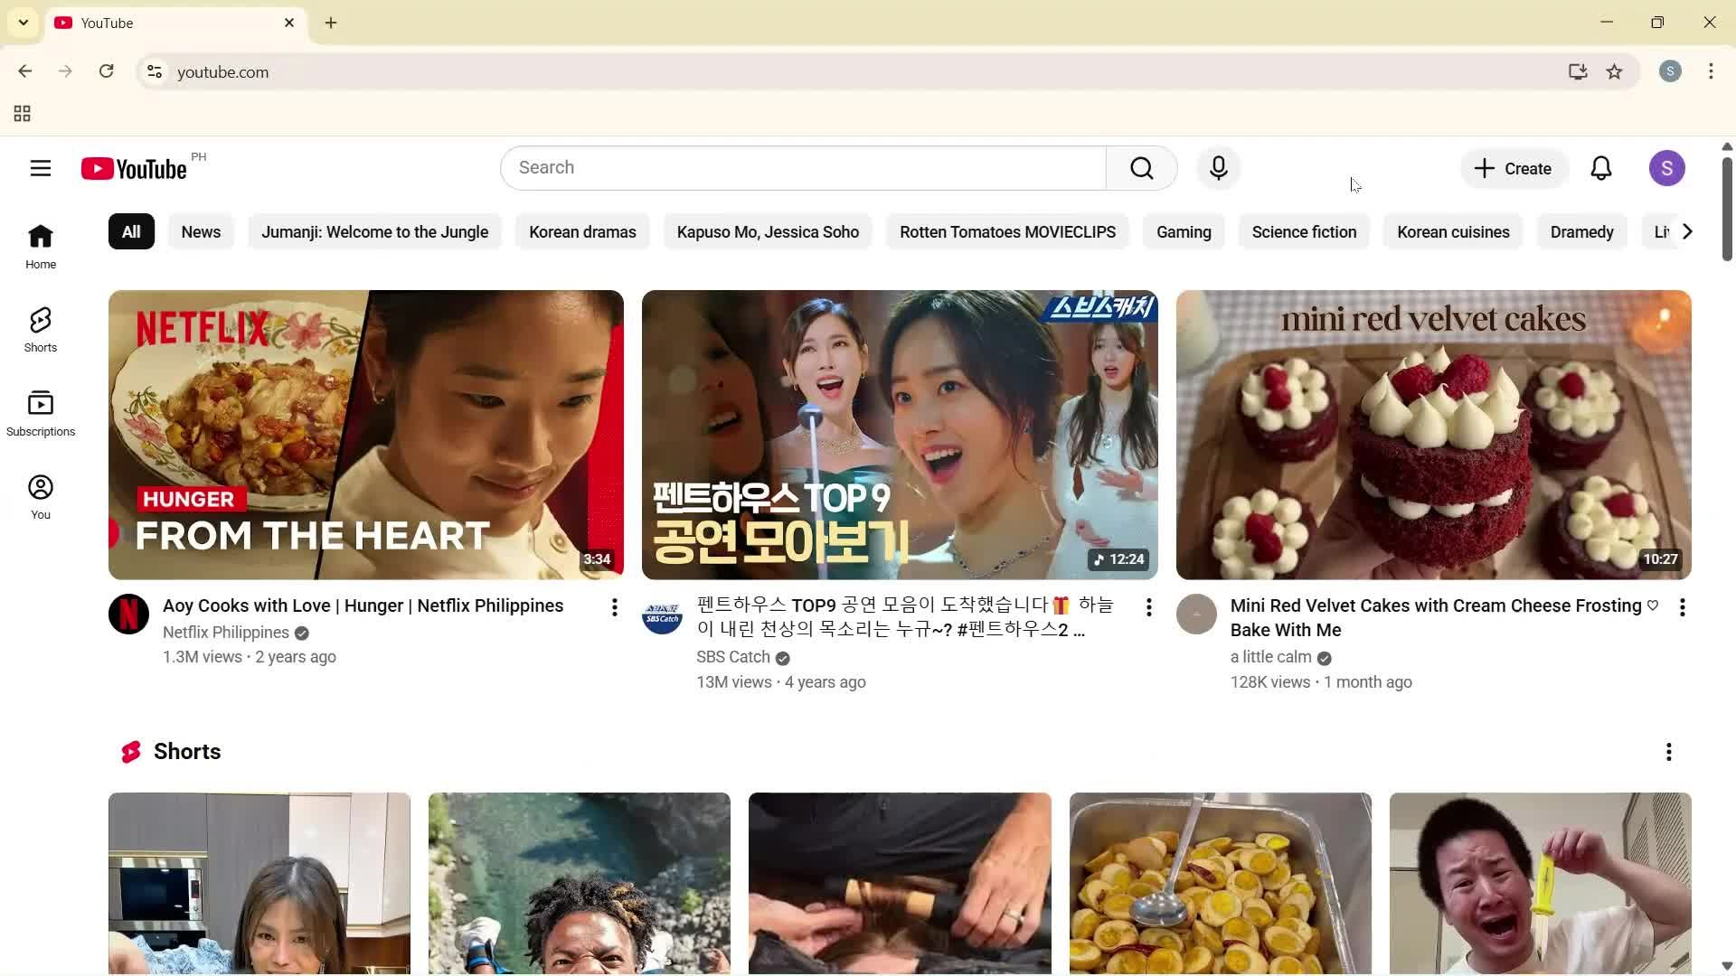
Task: Open the Mini Red Velvet Cakes thumbnail
Action: click(1432, 434)
